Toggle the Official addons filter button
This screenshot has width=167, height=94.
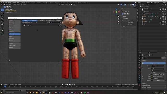pyautogui.click(x=26, y=20)
